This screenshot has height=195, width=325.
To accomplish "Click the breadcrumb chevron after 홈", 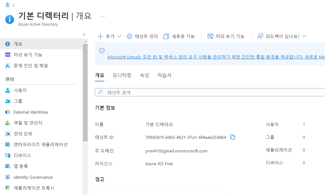I will (14, 5).
